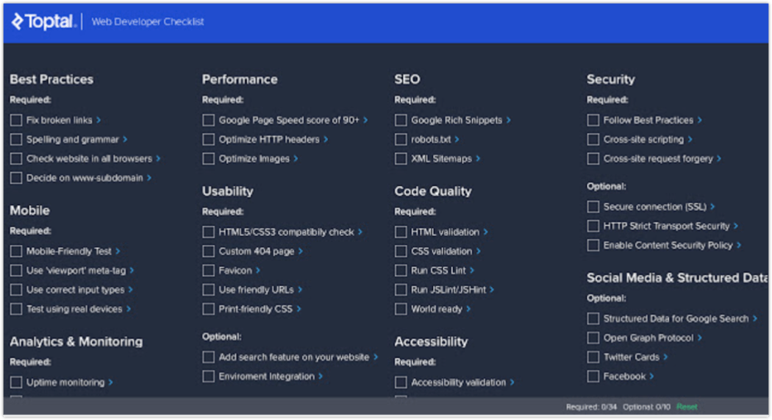
Task: Tick the Run JSLint/JSHint checkbox
Action: (401, 290)
